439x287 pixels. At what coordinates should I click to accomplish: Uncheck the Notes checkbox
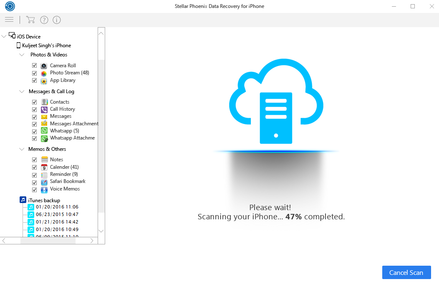(x=35, y=160)
